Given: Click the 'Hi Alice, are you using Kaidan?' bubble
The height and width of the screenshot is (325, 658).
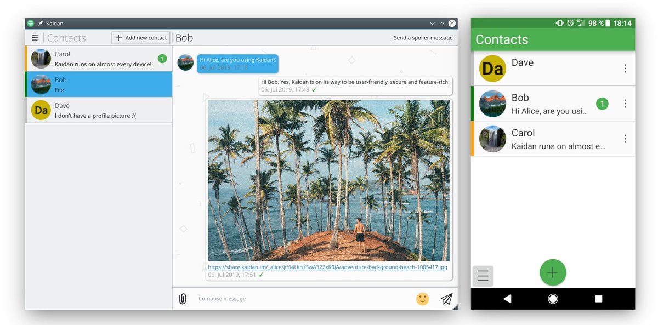Looking at the screenshot, I should pos(237,63).
